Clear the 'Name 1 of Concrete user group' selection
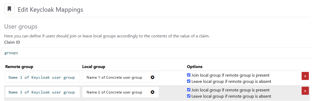Viewport: 312px width, 101px height. click(x=152, y=77)
